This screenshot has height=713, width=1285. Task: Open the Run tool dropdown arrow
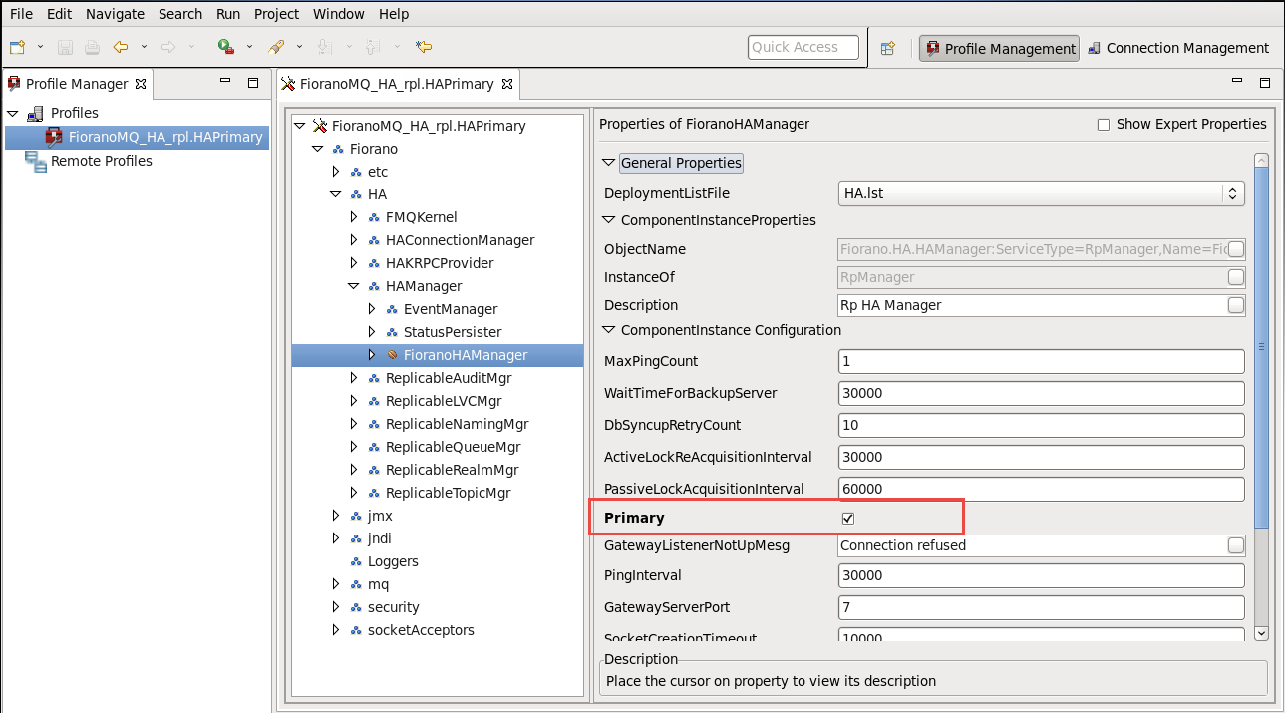click(x=250, y=47)
